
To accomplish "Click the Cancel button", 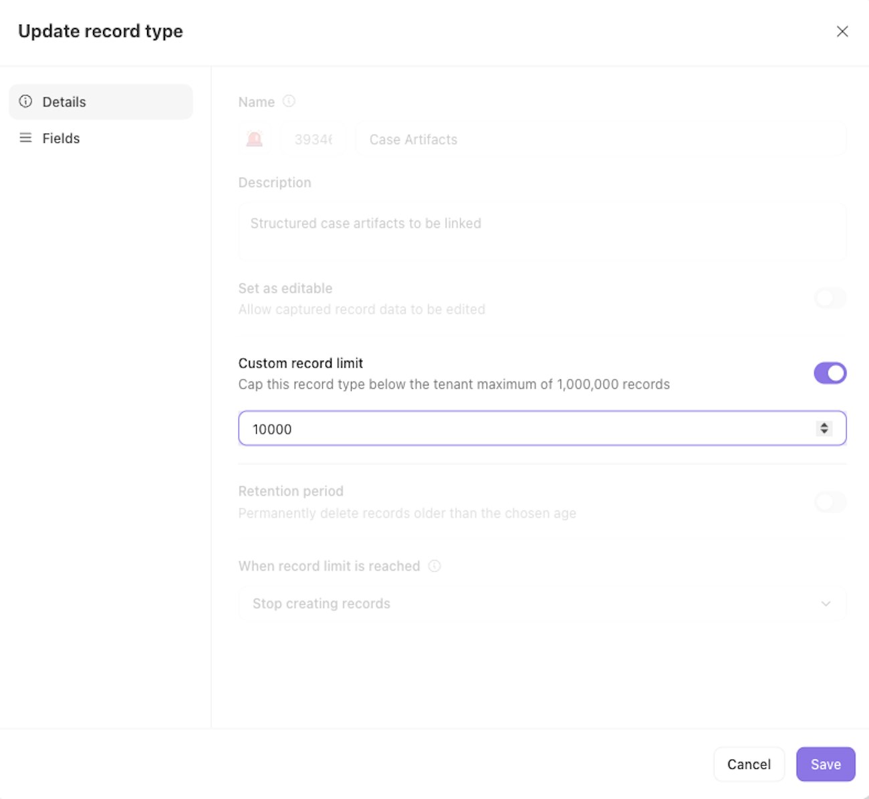I will (749, 764).
